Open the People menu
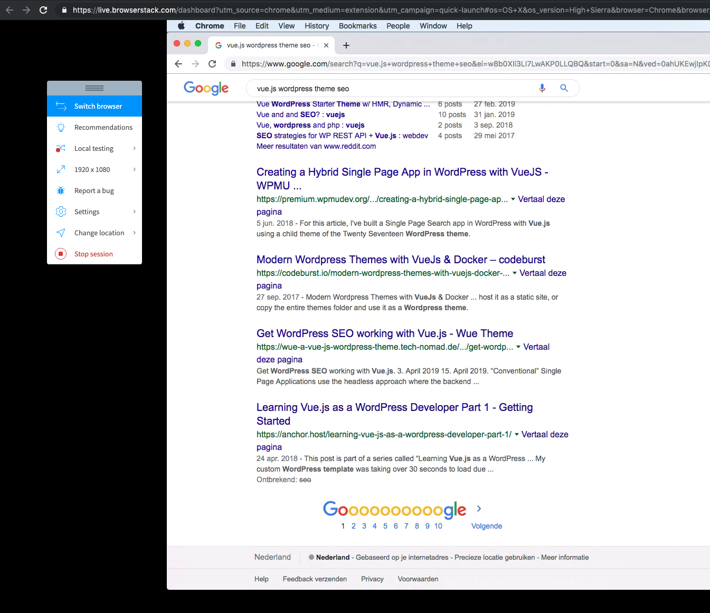 pyautogui.click(x=398, y=26)
